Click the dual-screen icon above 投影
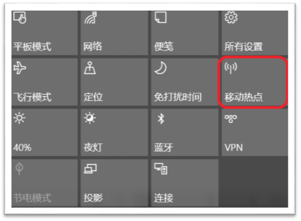Viewport: 301px width, 221px height. (x=90, y=169)
